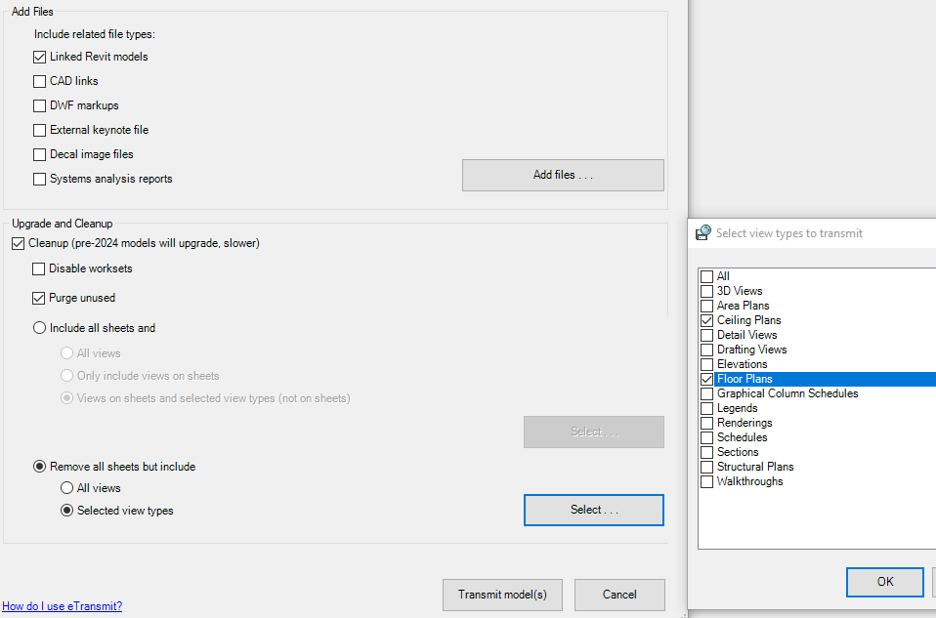Check Detail Views view type
The image size is (936, 618).
[x=706, y=335]
